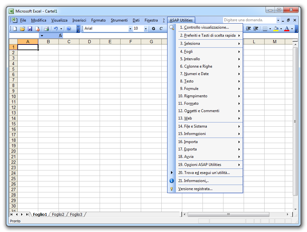Click the ASAP Utilities menu header
Screen dimensions: 307x232
coord(181,20)
